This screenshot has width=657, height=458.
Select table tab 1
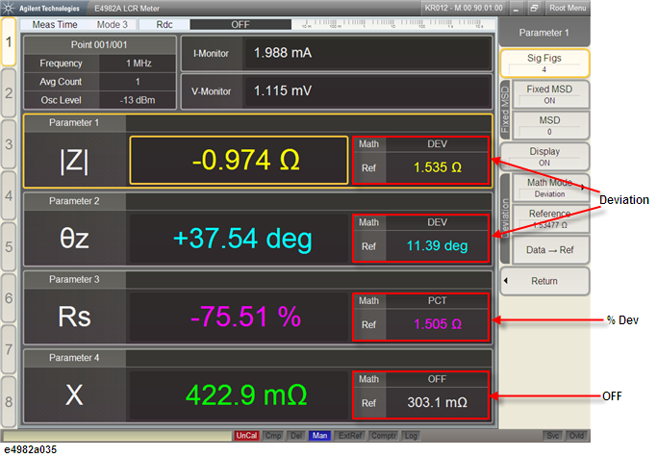coord(9,42)
